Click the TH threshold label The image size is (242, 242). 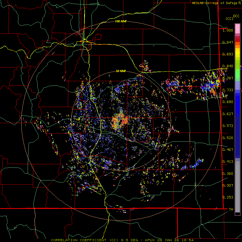point(231,209)
